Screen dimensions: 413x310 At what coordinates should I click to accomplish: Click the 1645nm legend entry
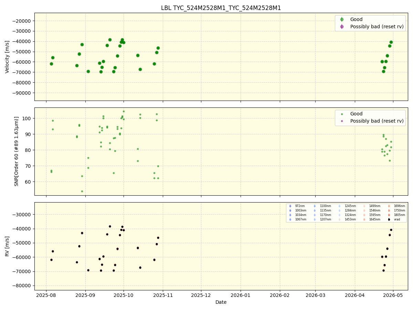(371, 219)
